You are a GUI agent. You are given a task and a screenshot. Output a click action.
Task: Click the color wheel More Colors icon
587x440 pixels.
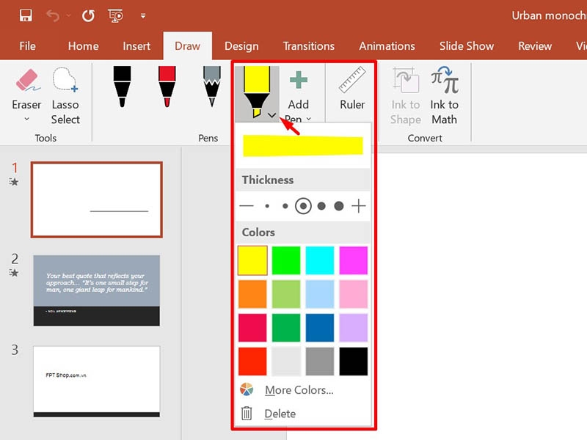coord(247,390)
